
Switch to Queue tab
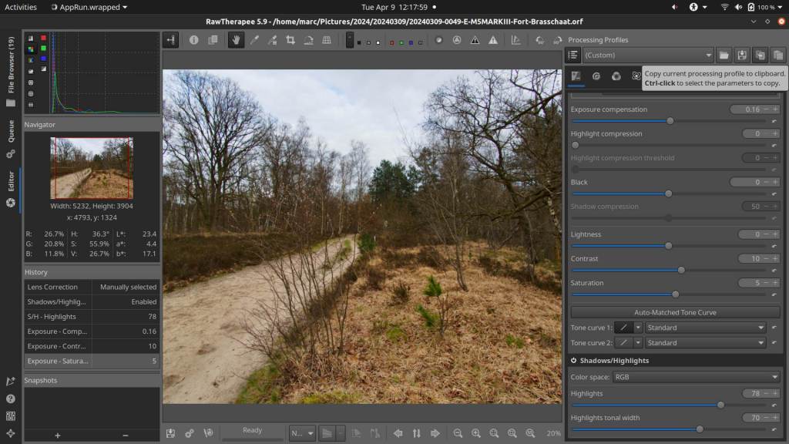pos(11,138)
